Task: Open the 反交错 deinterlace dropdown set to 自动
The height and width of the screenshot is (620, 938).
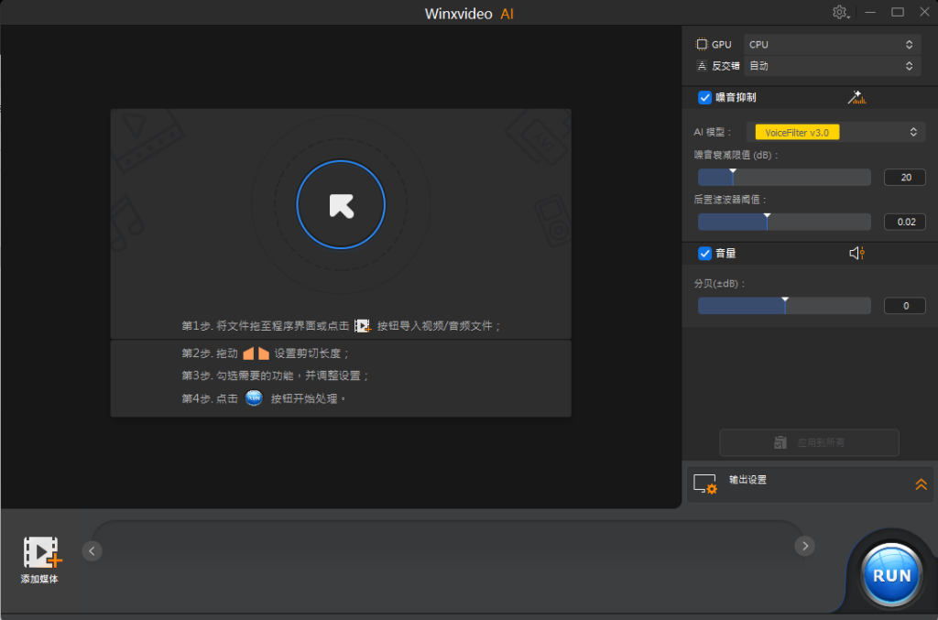Action: tap(831, 66)
